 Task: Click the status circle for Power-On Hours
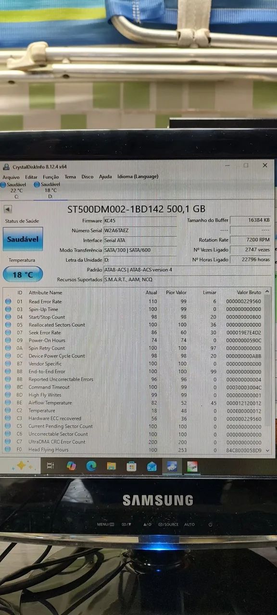coord(8,340)
